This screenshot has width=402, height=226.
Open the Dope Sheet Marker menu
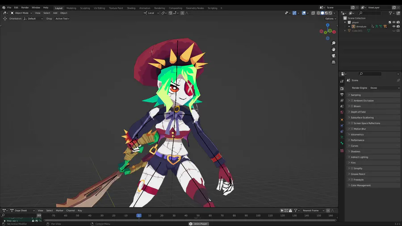coord(59,211)
